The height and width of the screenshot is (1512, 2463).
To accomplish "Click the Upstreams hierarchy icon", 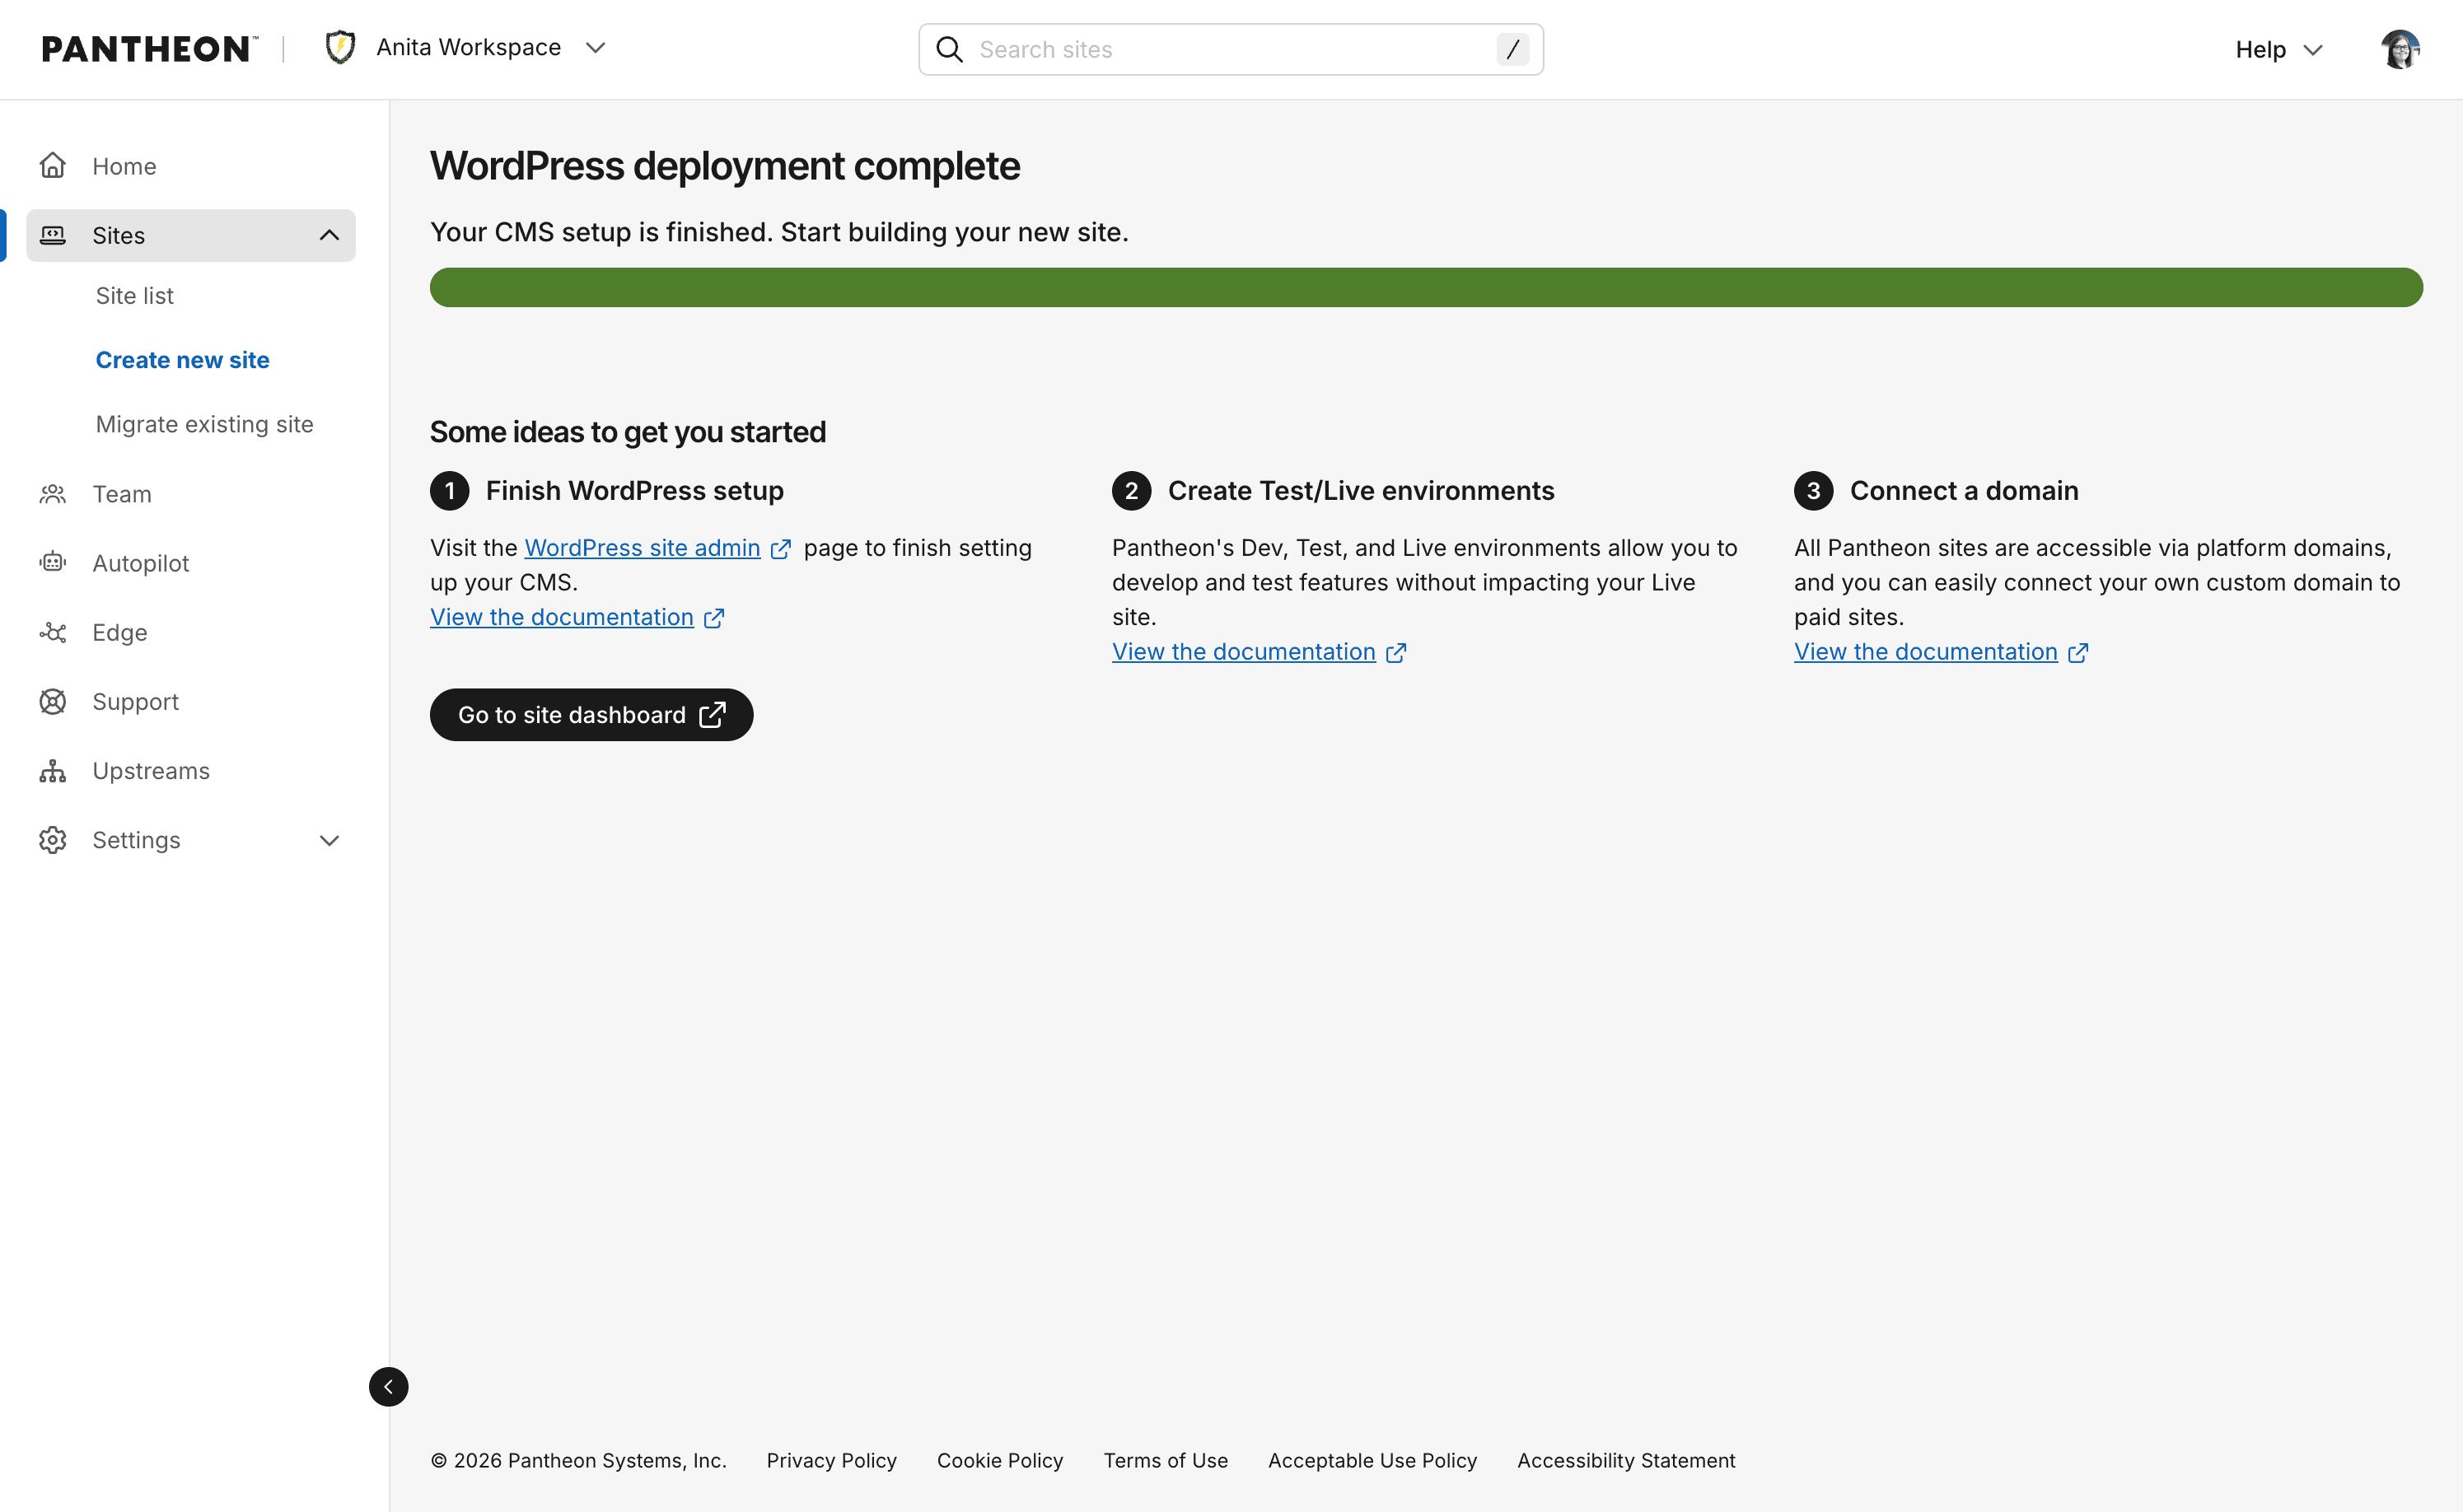I will pos(52,771).
